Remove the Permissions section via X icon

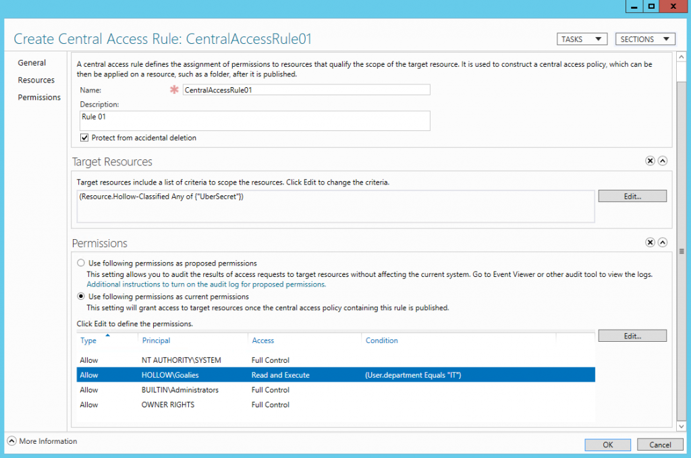click(x=650, y=242)
